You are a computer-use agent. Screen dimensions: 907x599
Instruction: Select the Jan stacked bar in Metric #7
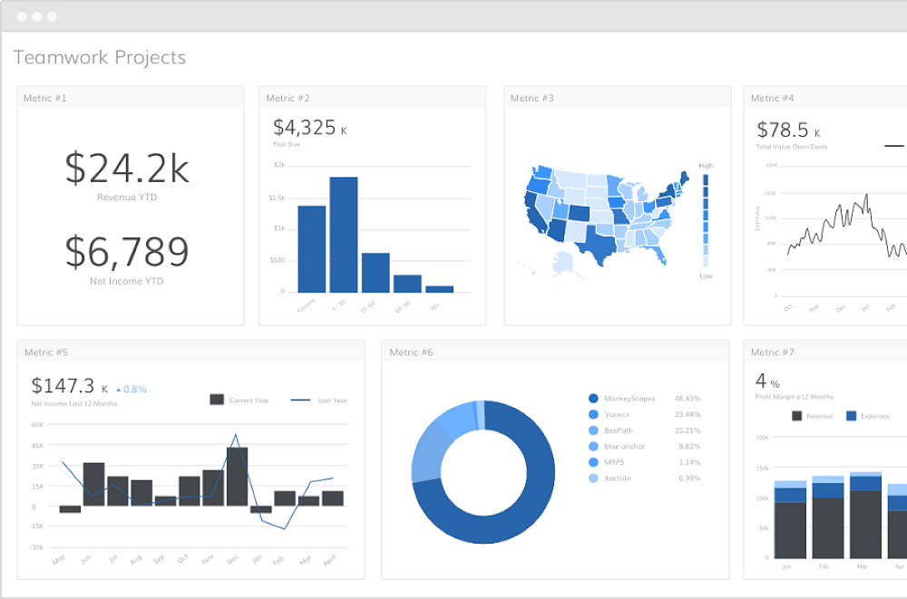pyautogui.click(x=790, y=519)
